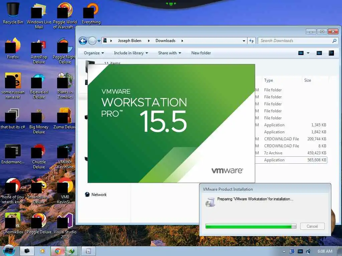Viewport: 342px width, 256px height.
Task: Expand breadcrumb arrow before Joseph Biden
Action: coord(111,41)
